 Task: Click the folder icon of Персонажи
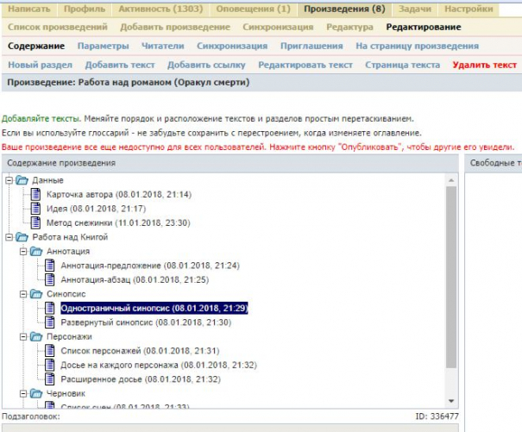[36, 336]
